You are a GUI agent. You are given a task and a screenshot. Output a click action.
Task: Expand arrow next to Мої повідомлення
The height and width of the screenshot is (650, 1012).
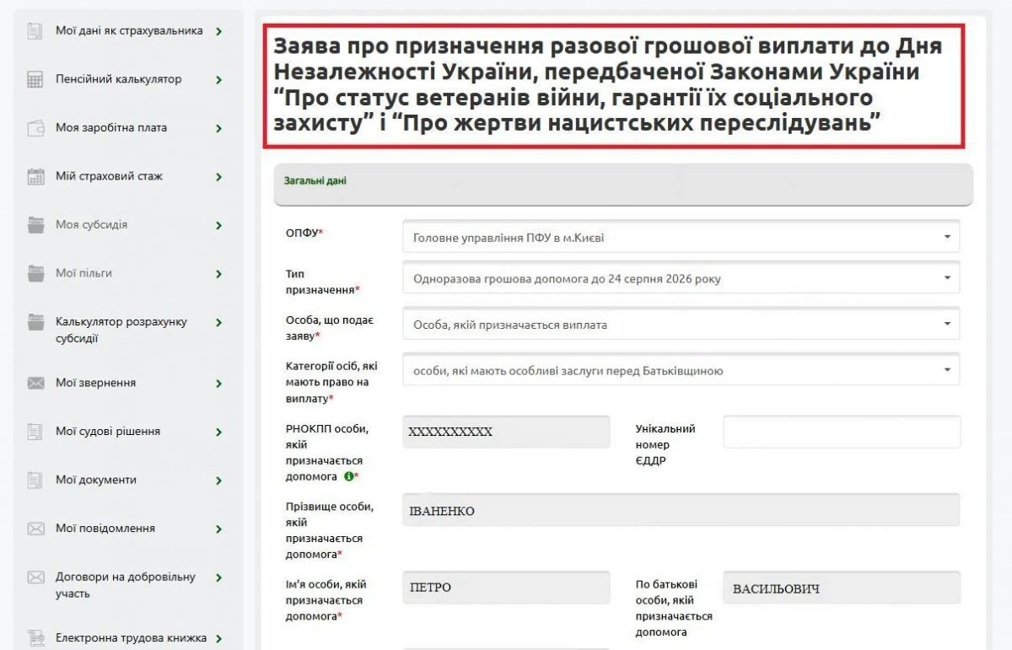[x=219, y=529]
